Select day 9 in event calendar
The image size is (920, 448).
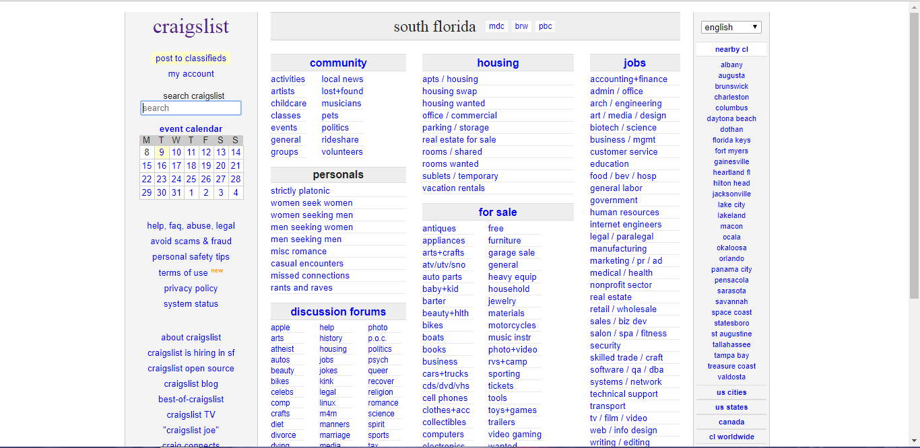pos(162,153)
